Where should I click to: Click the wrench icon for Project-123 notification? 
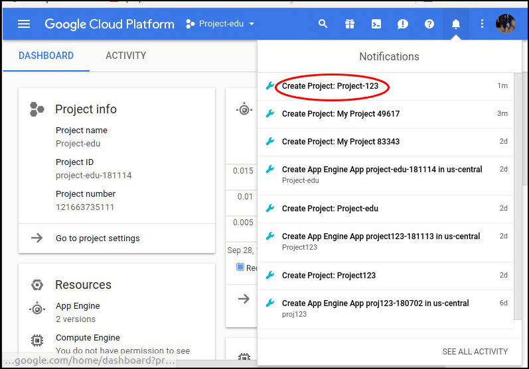(270, 85)
